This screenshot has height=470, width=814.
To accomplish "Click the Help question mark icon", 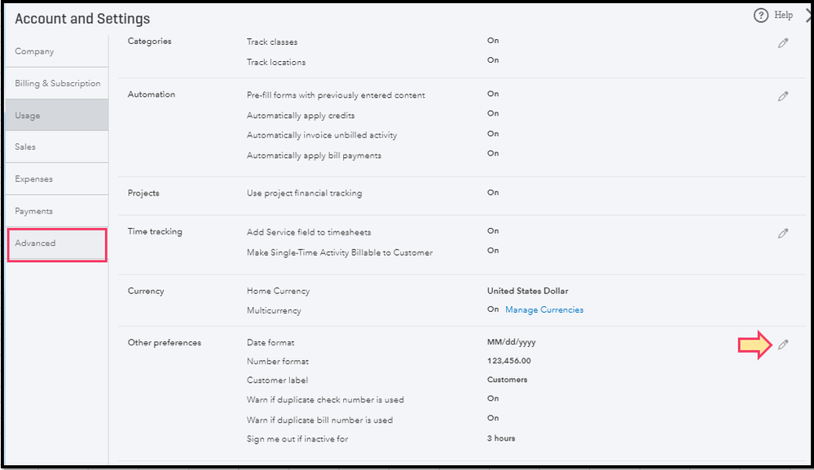I will tap(761, 15).
